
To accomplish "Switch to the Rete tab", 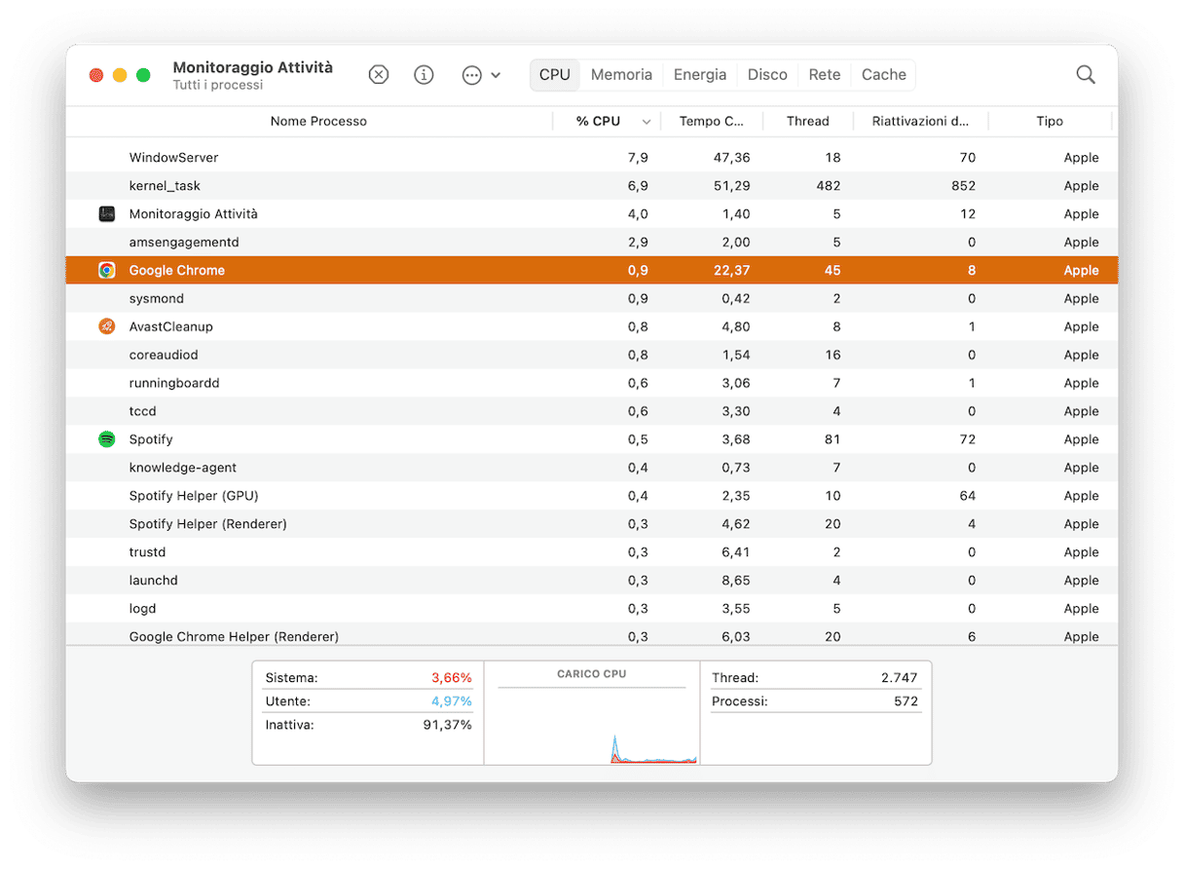I will pyautogui.click(x=825, y=75).
